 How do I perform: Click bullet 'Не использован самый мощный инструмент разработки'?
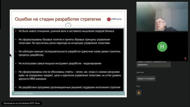(x=60, y=63)
